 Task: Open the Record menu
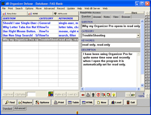[61, 8]
